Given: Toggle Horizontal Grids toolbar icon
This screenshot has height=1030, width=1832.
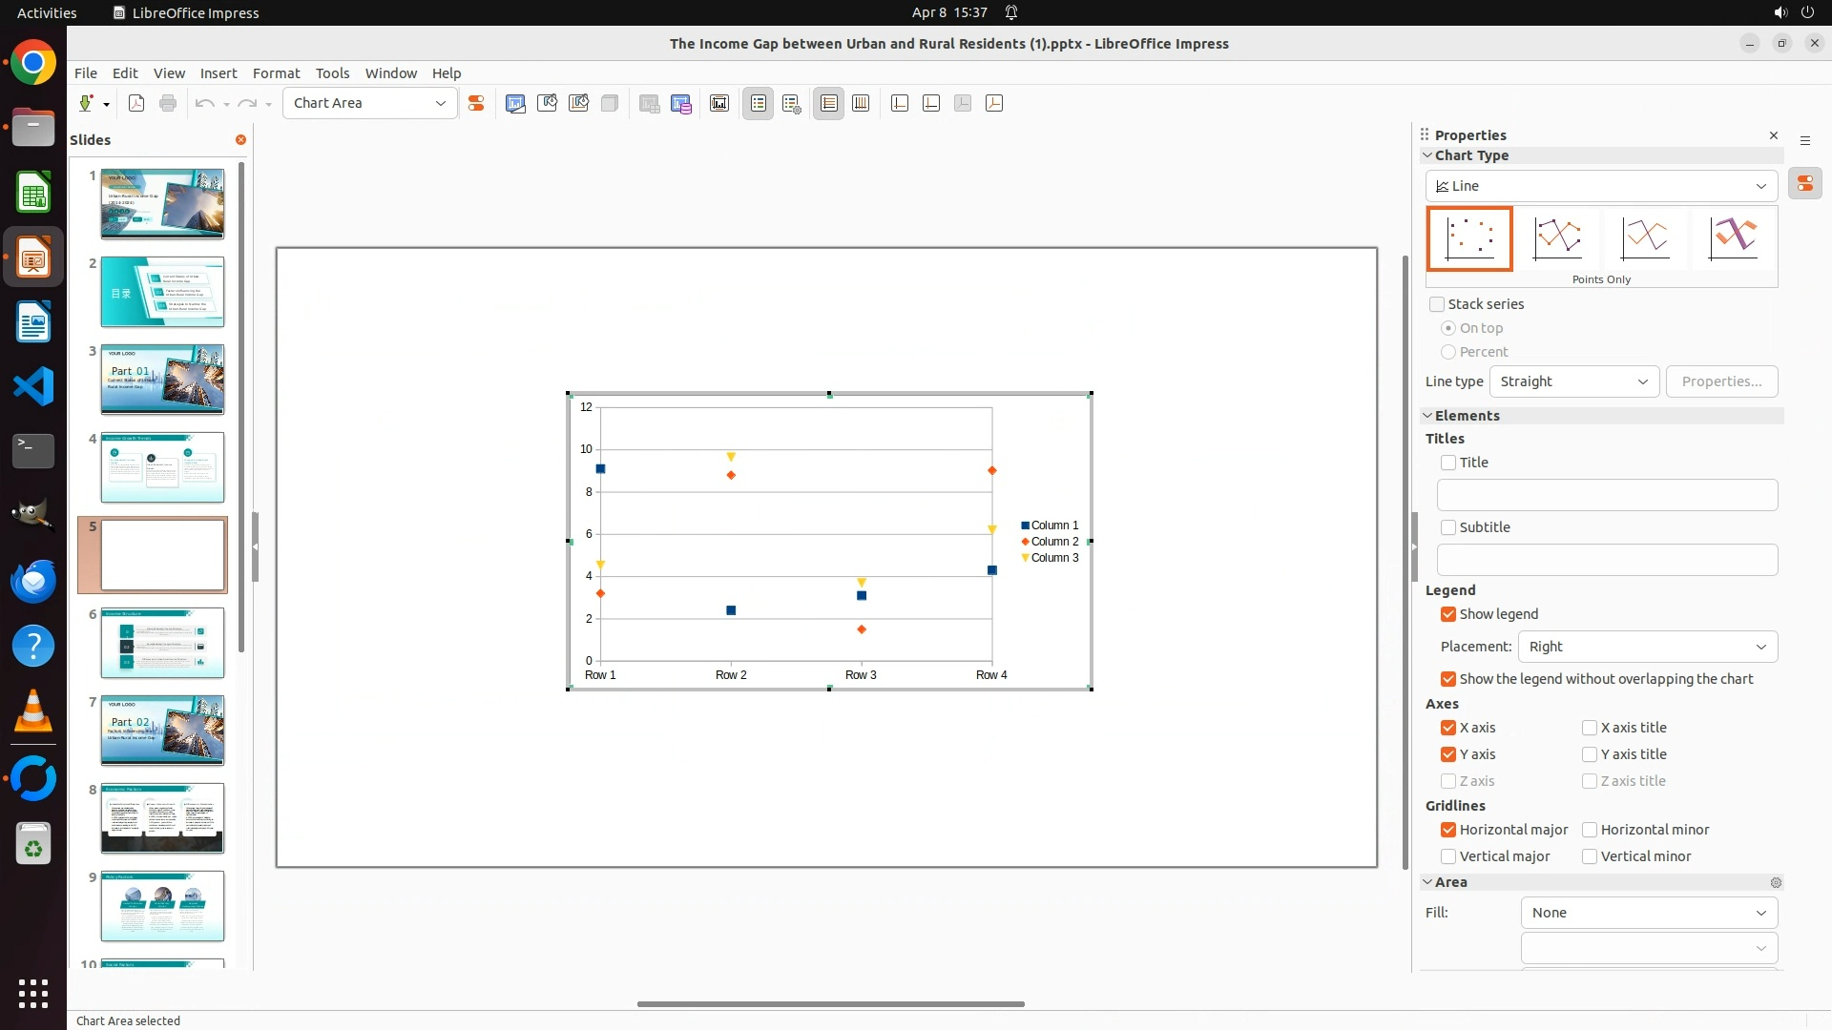Looking at the screenshot, I should 829,104.
